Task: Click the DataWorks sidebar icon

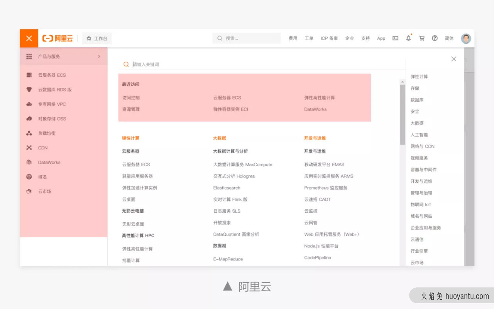Action: pos(29,162)
